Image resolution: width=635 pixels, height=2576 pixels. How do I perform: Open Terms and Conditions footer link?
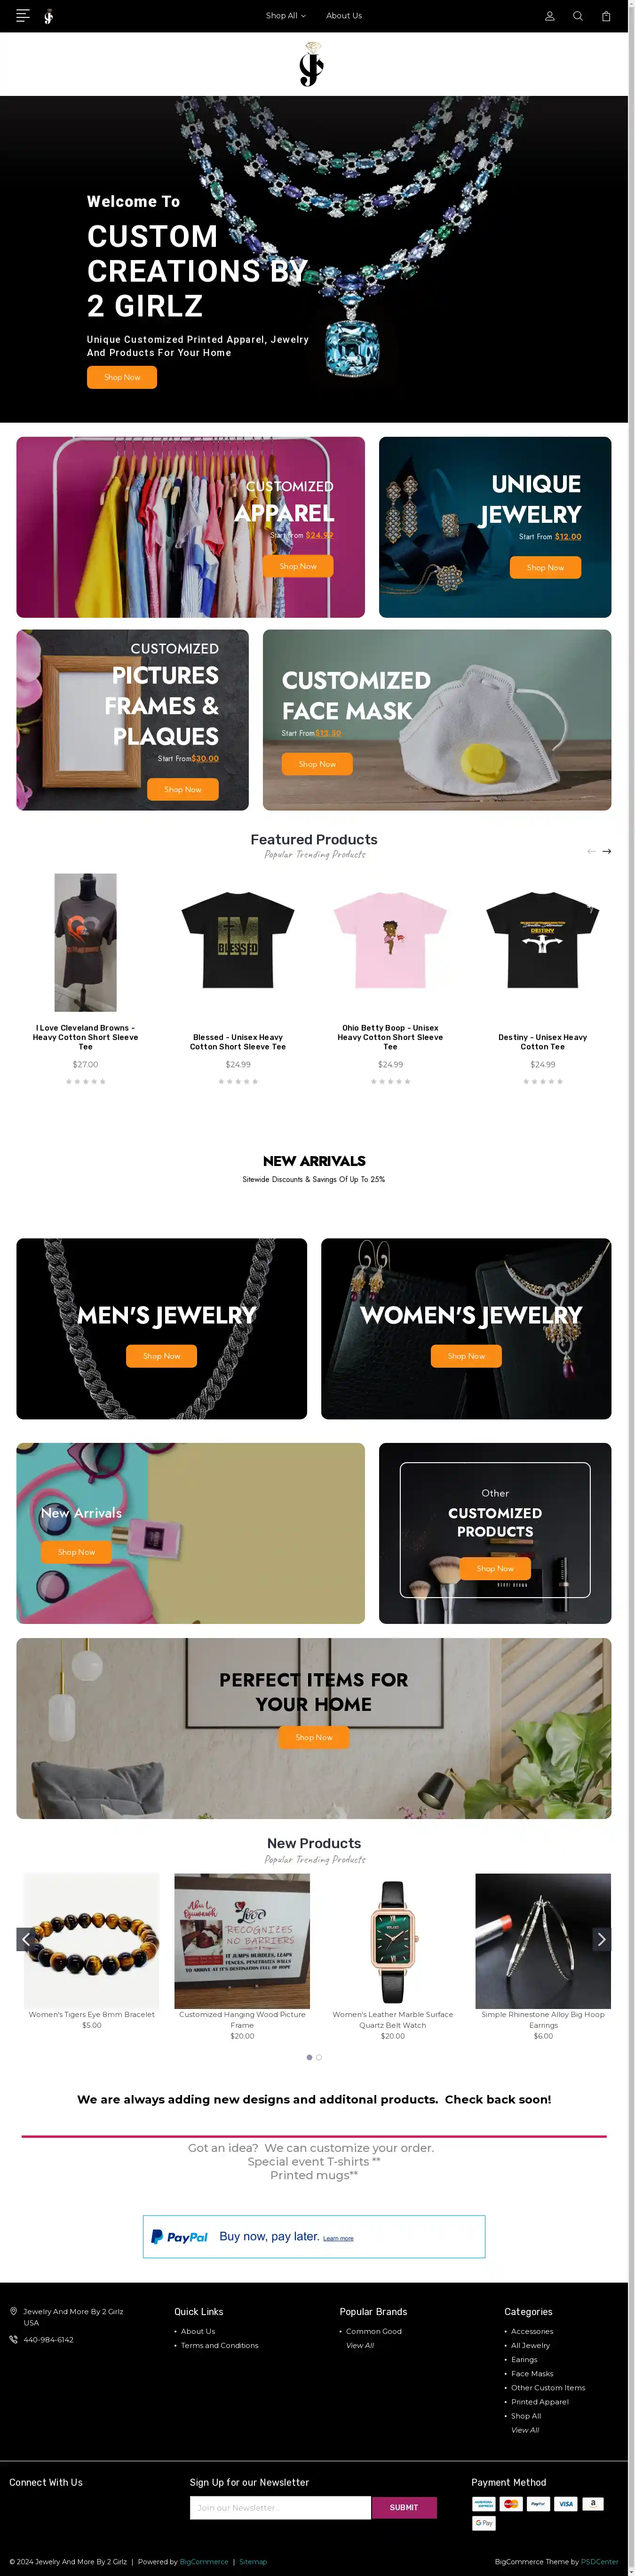[x=219, y=2345]
